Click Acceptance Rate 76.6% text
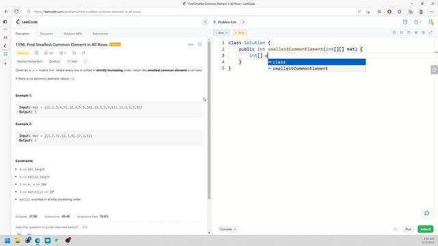 pyautogui.click(x=93, y=217)
